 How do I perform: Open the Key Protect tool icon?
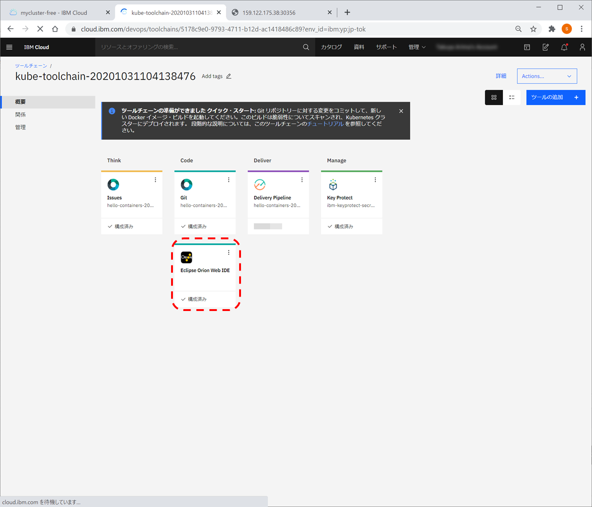(x=333, y=184)
